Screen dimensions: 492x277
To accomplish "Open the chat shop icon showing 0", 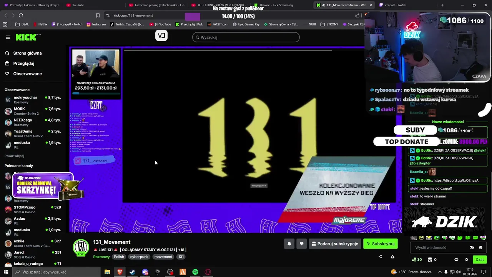I will pyautogui.click(x=432, y=260).
